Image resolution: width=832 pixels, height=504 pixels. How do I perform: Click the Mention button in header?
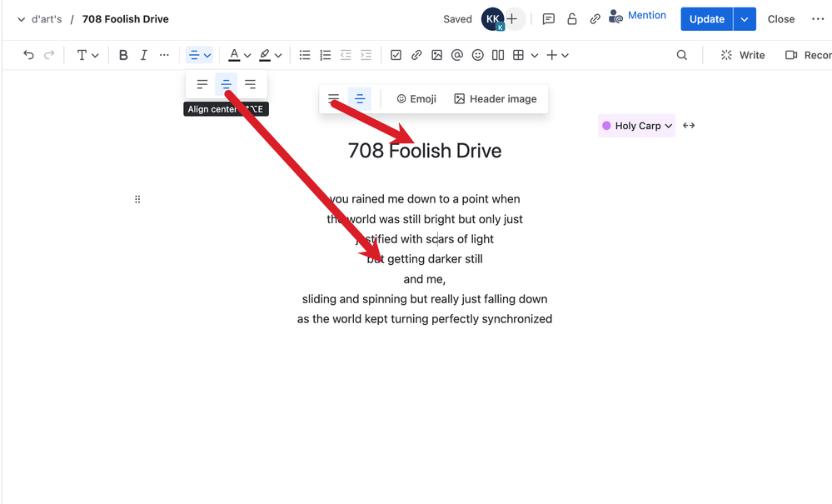(637, 16)
